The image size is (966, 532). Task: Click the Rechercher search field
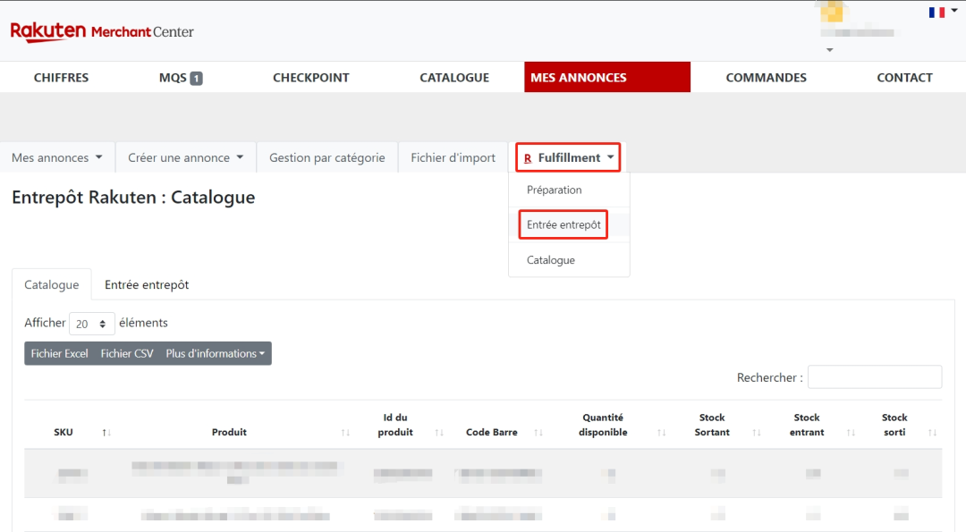point(874,377)
